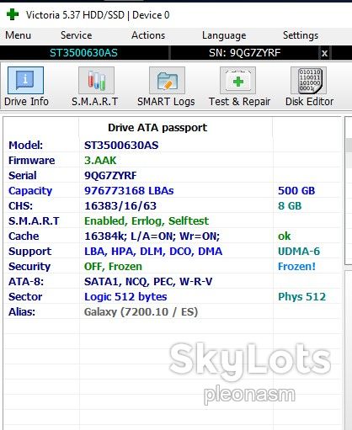Screen dimensions: 352x430
Task: Open the Disk Editor binary icon
Action: [308, 80]
